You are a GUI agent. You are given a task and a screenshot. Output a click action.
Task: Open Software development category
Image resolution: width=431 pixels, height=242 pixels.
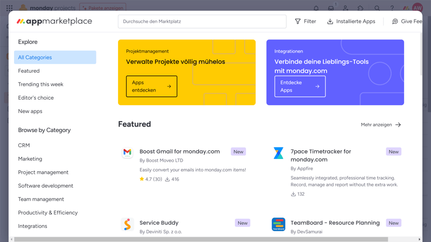point(45,186)
